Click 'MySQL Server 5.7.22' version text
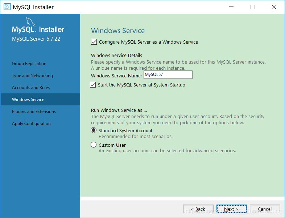The width and height of the screenshot is (285, 218). (36, 39)
